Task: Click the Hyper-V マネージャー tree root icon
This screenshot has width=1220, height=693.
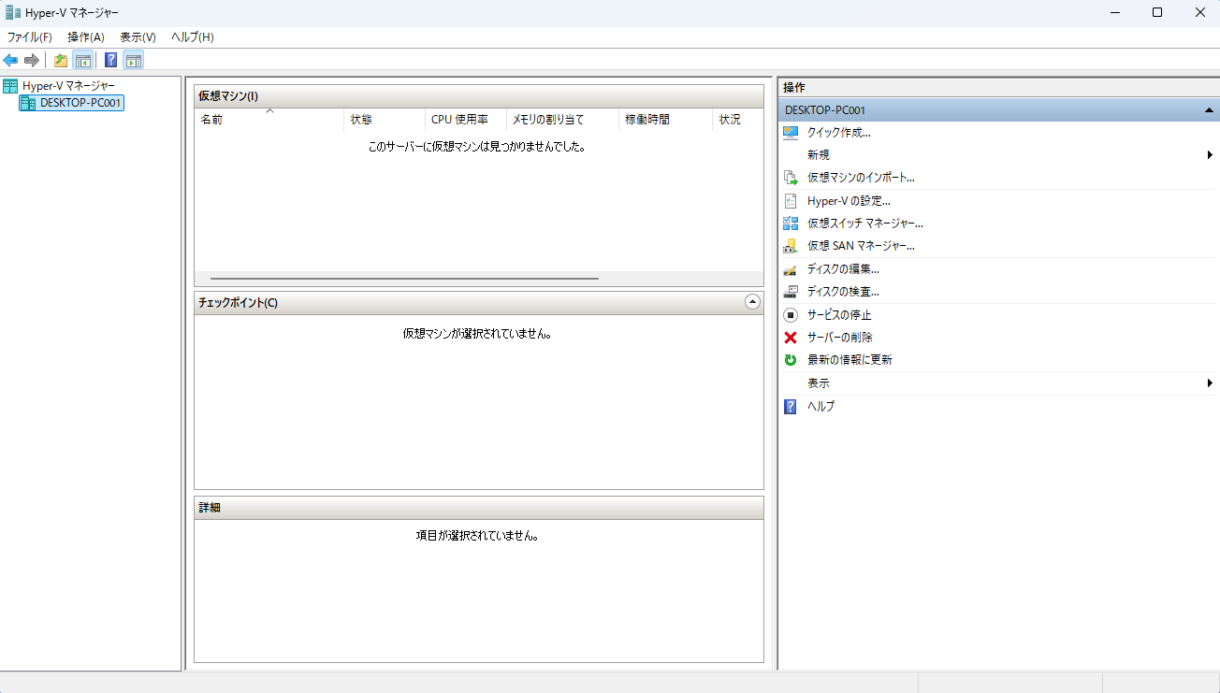Action: pyautogui.click(x=10, y=85)
